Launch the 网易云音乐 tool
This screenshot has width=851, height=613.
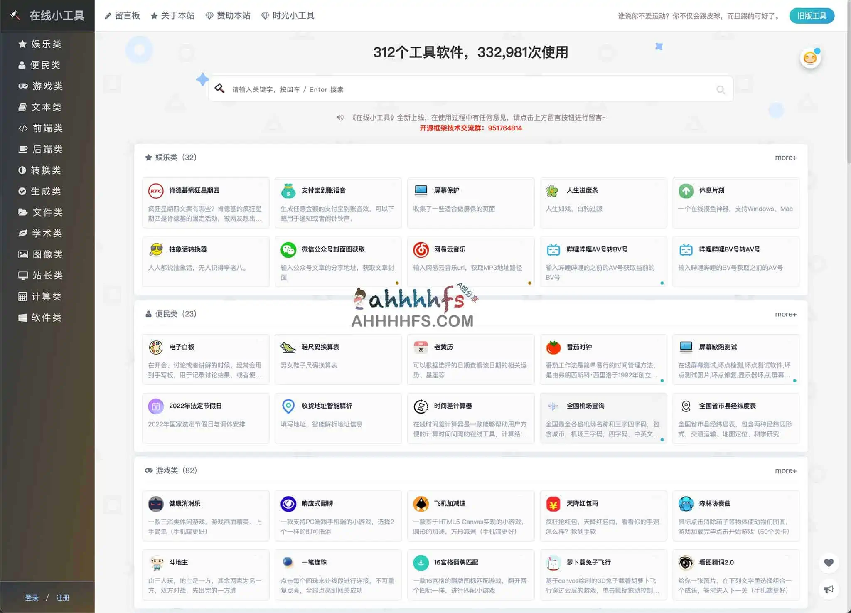471,261
